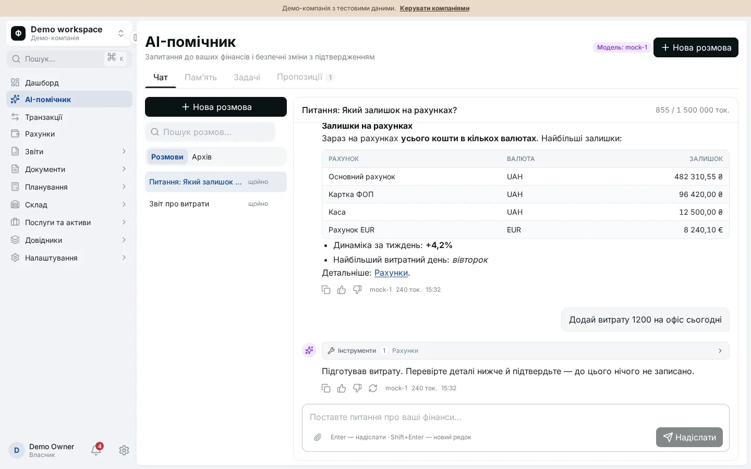The height and width of the screenshot is (469, 751).
Task: Expand the Звіти sidebar section
Action: click(69, 152)
